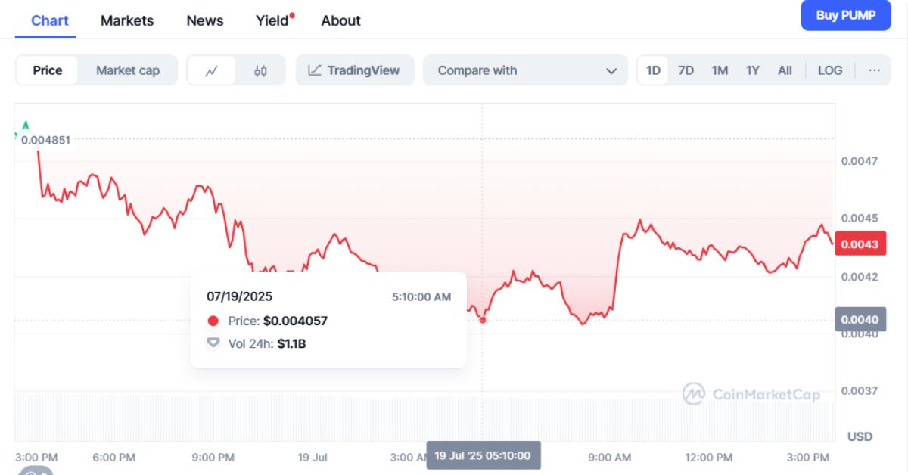Click the Buy PUMP button

(845, 16)
